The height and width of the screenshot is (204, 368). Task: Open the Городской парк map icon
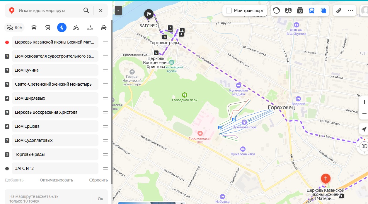pos(185,95)
